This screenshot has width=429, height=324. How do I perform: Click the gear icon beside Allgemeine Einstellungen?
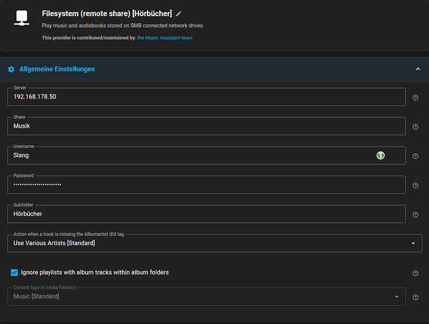(11, 69)
